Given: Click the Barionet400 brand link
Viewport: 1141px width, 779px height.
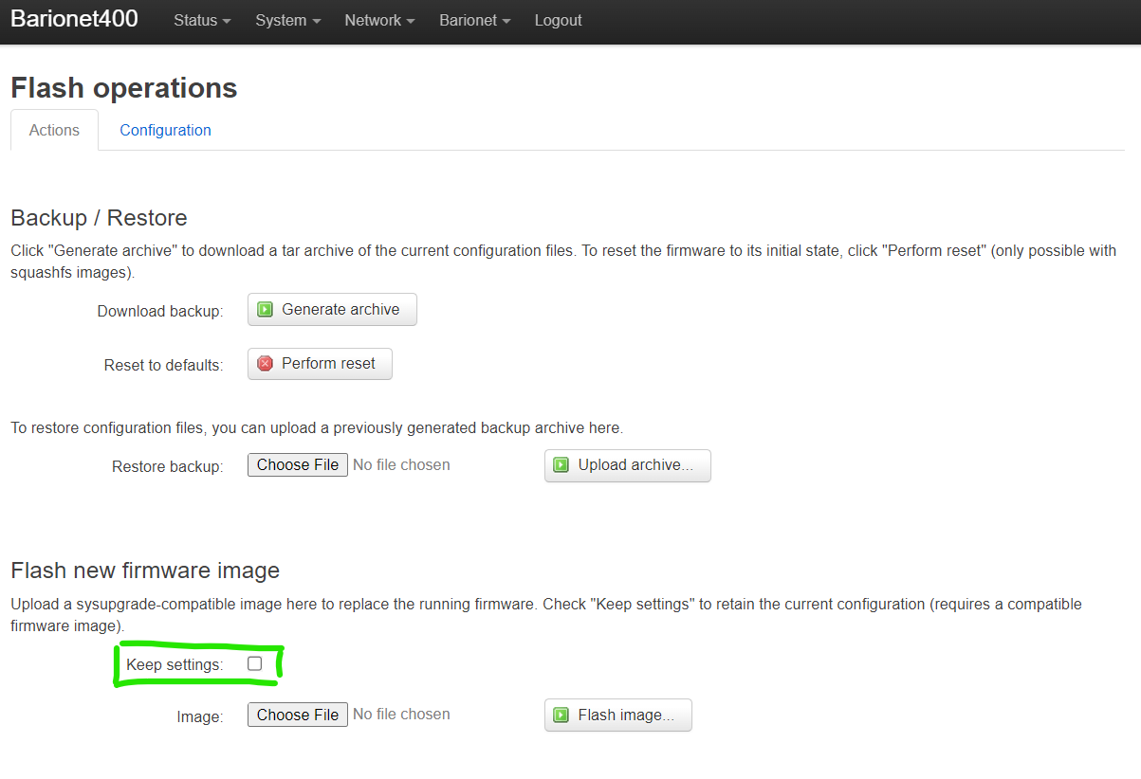Looking at the screenshot, I should (74, 19).
